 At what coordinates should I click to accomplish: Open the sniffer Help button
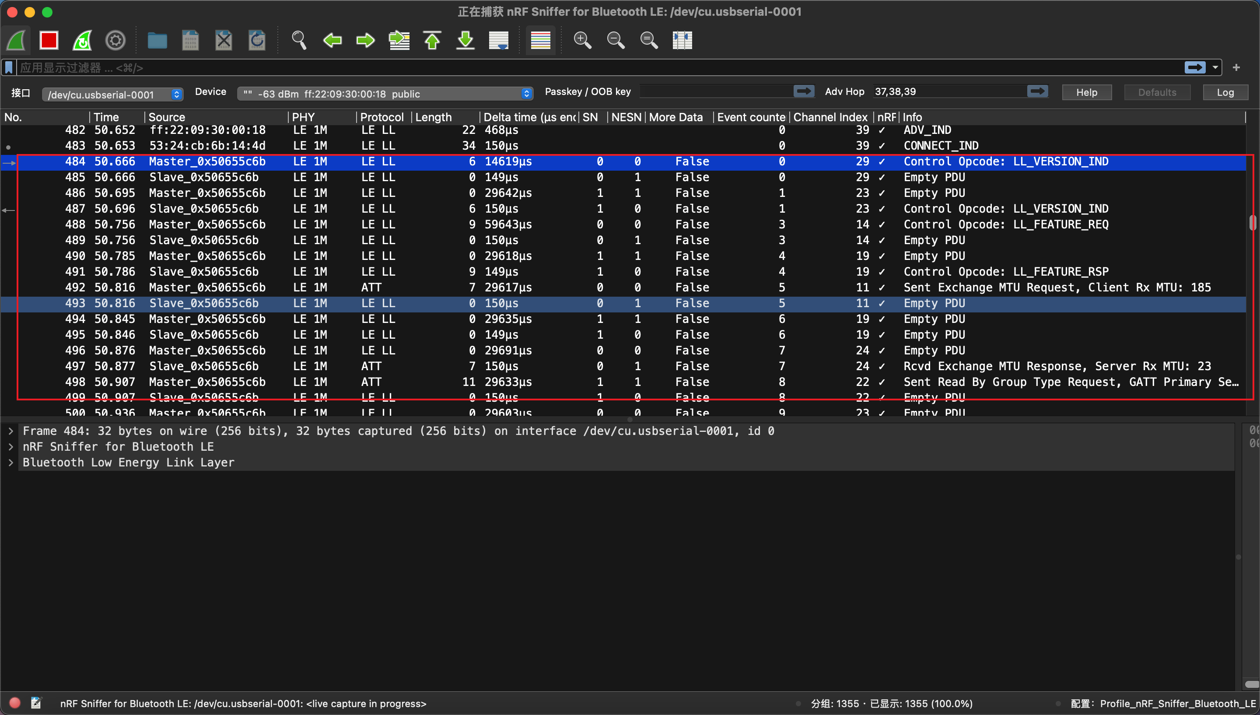(1086, 92)
